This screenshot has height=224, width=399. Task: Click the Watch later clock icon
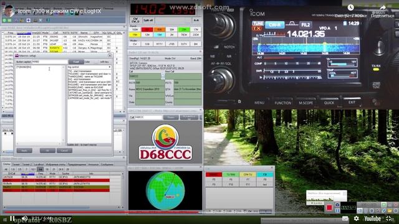350,7
